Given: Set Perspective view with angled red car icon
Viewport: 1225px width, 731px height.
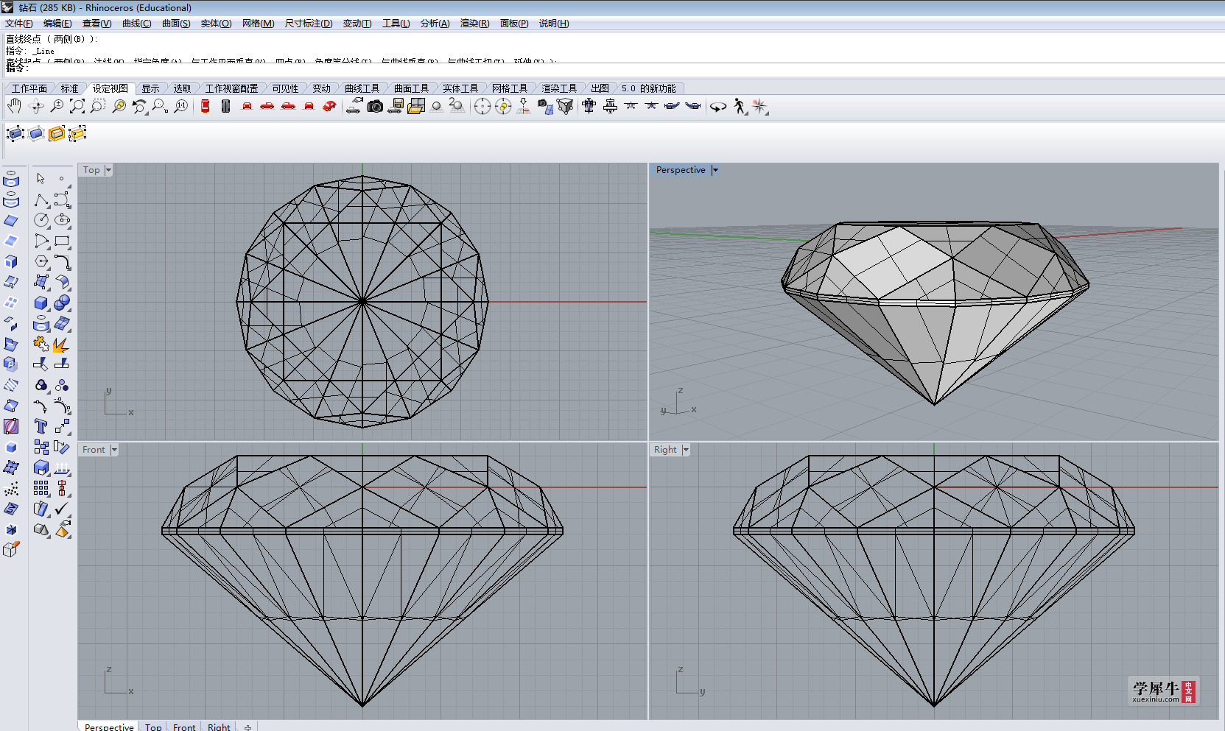Looking at the screenshot, I should (x=329, y=107).
